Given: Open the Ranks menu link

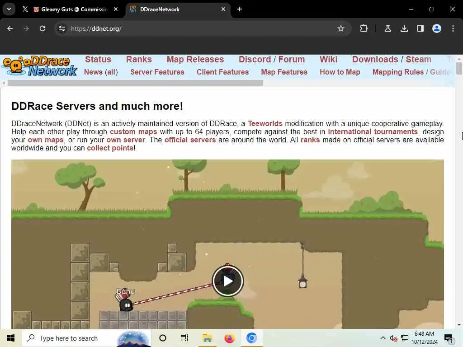Looking at the screenshot, I should coord(139,59).
